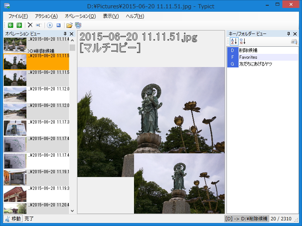Click the [D] -> D:¥削除候補 status entry
The width and height of the screenshot is (302, 226).
[x=247, y=219]
